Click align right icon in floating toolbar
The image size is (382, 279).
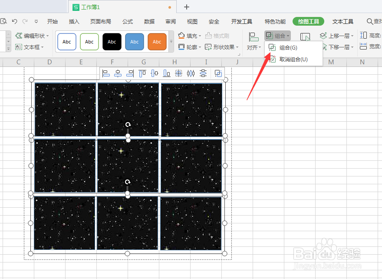(x=130, y=73)
